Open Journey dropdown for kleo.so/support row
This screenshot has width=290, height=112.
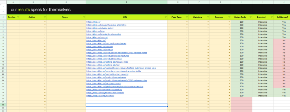[x=229, y=37]
